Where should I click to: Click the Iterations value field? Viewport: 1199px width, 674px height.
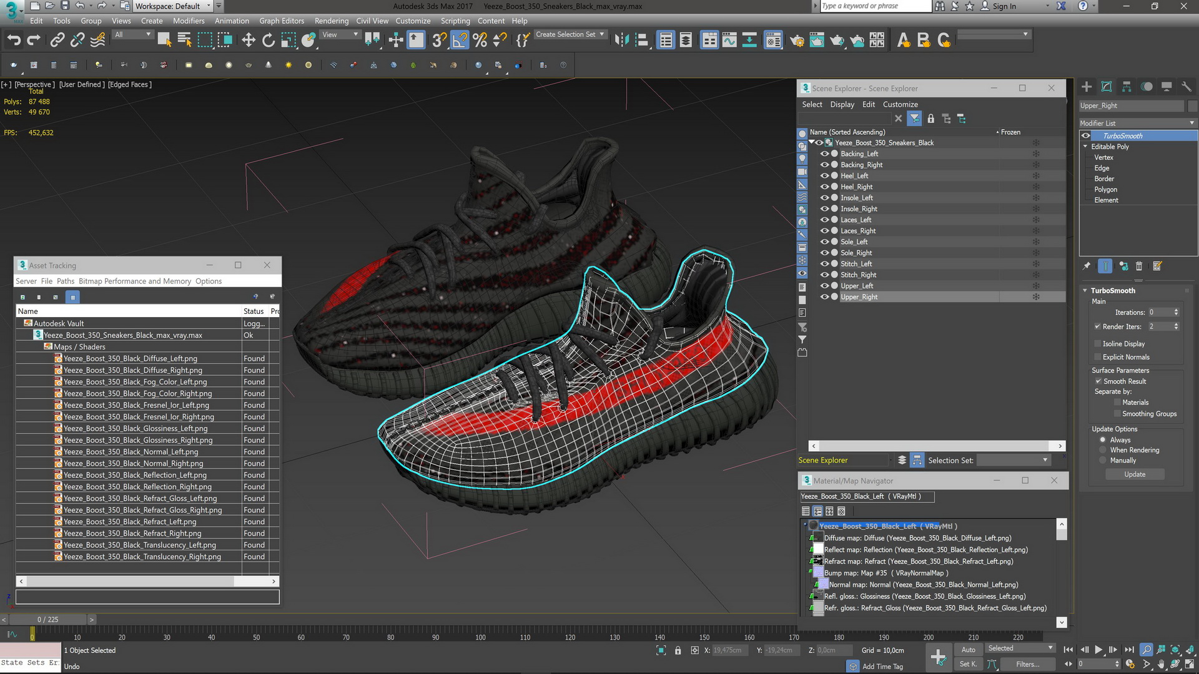pyautogui.click(x=1160, y=313)
